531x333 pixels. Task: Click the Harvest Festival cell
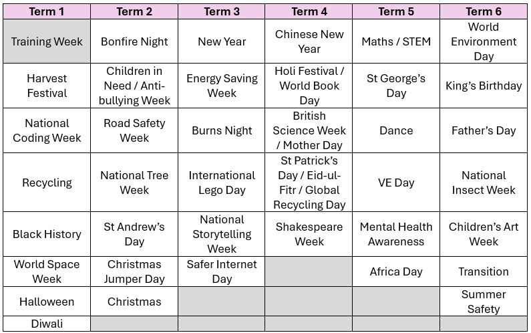point(47,86)
